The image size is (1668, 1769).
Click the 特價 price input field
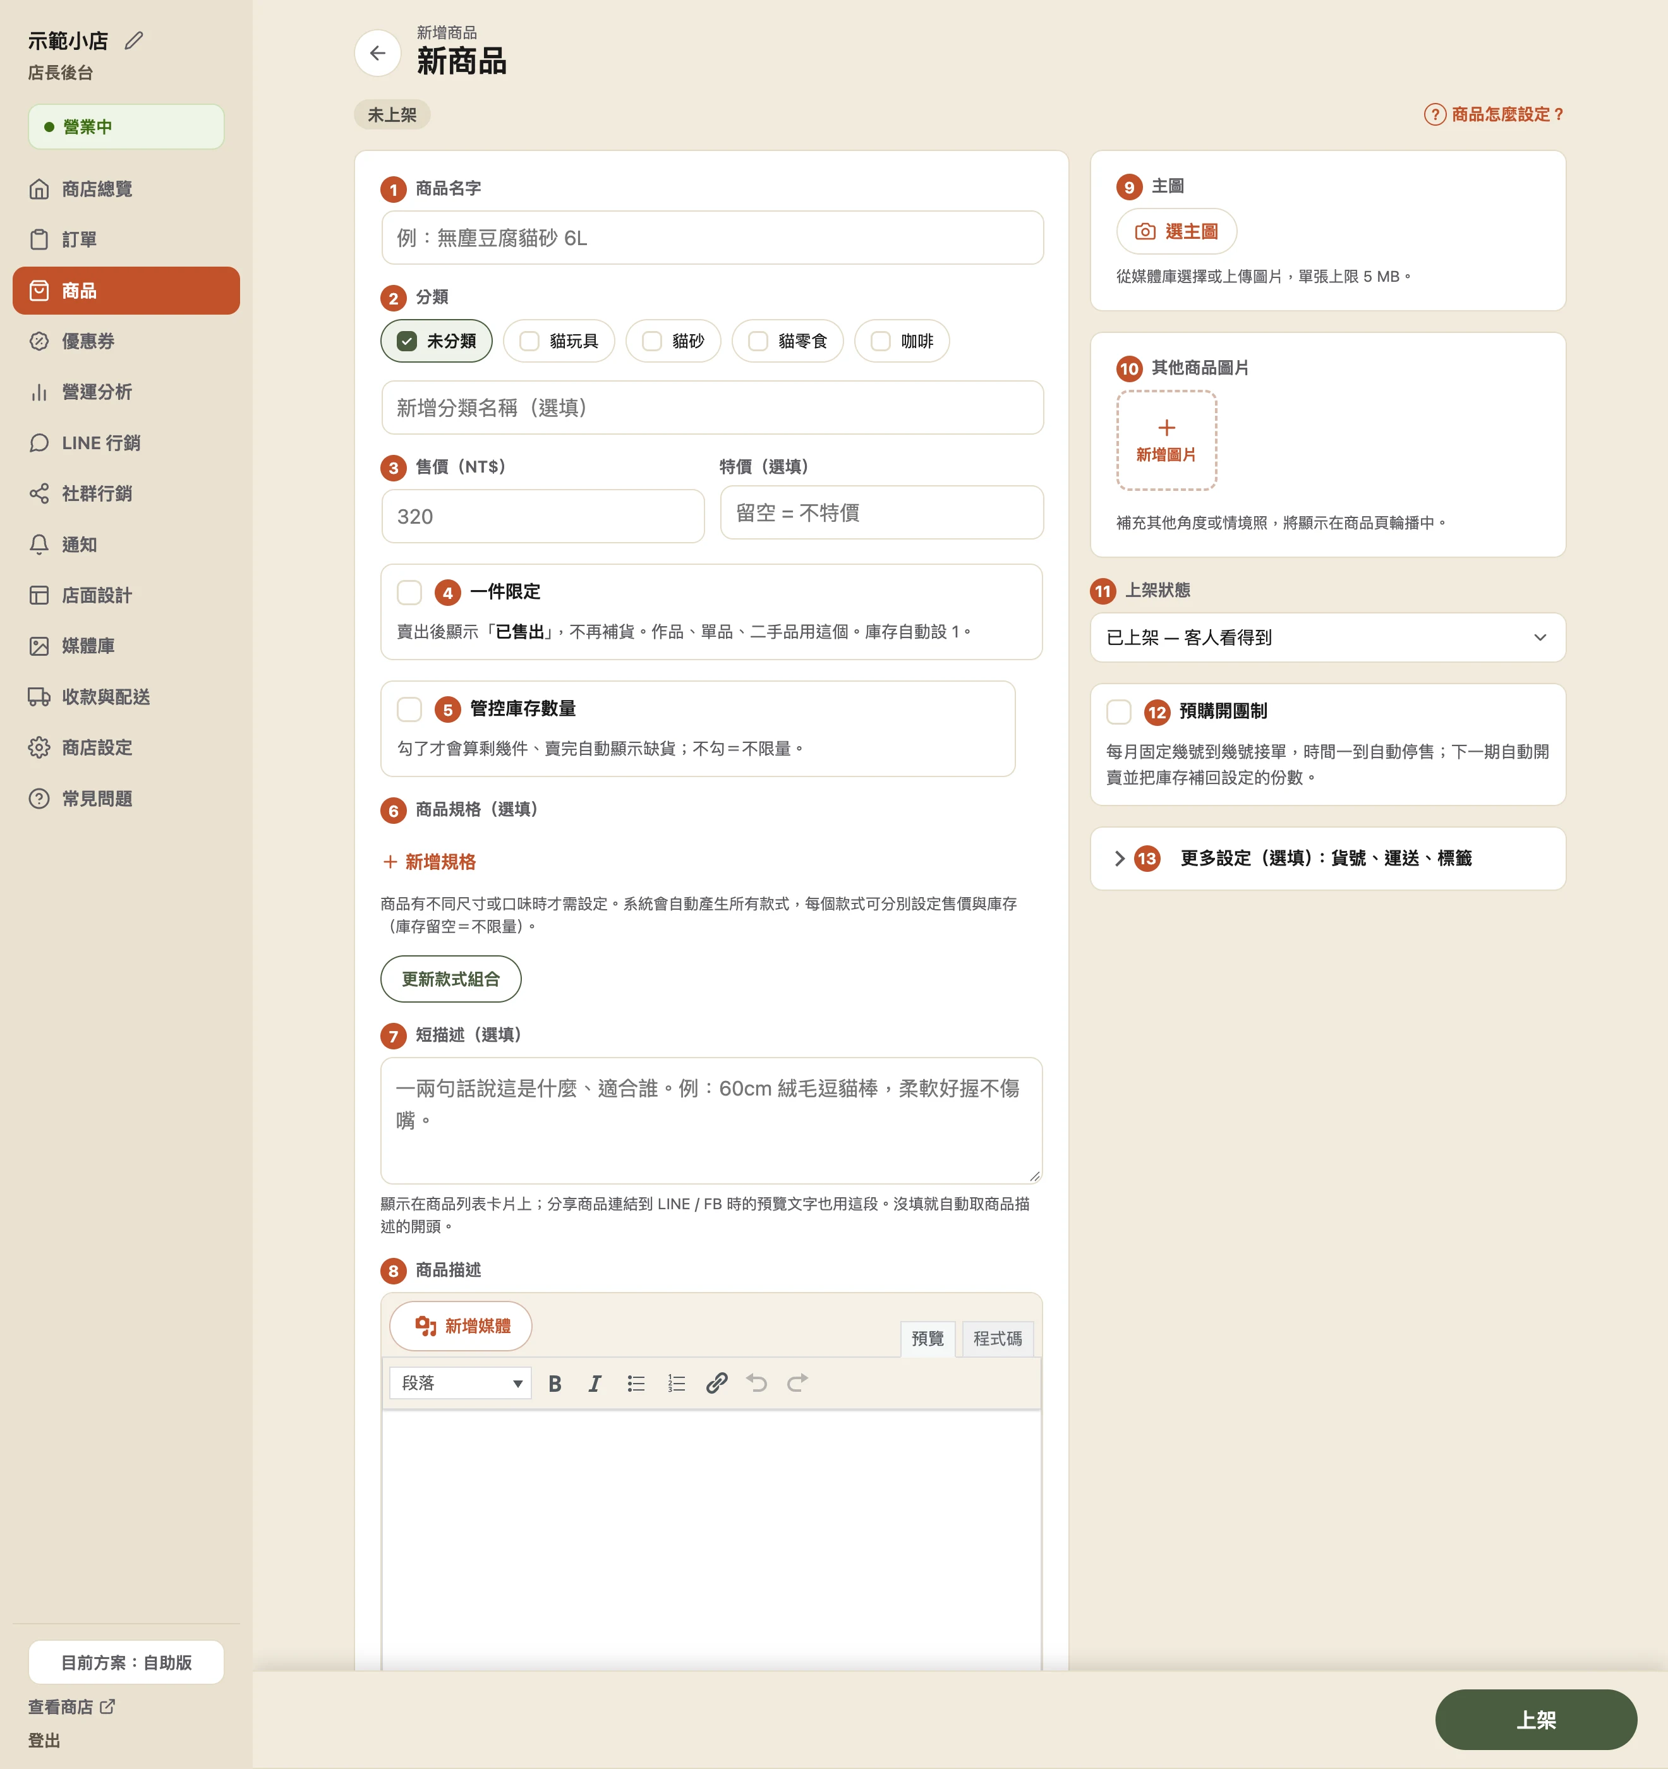pyautogui.click(x=881, y=514)
